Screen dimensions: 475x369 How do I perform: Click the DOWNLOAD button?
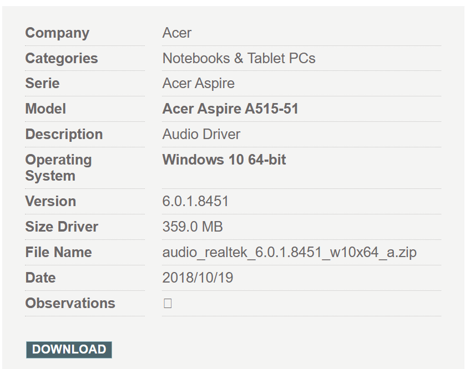(69, 350)
